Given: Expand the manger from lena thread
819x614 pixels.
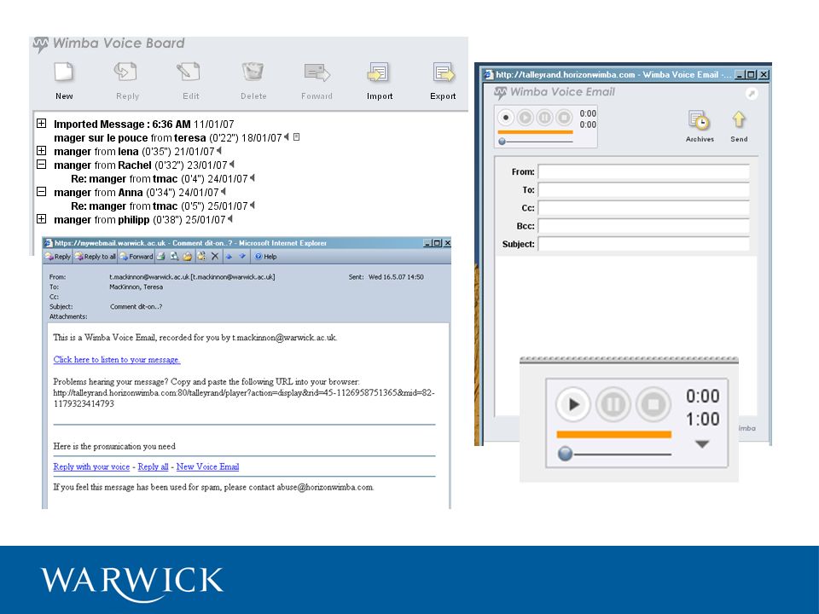Looking at the screenshot, I should pos(41,150).
